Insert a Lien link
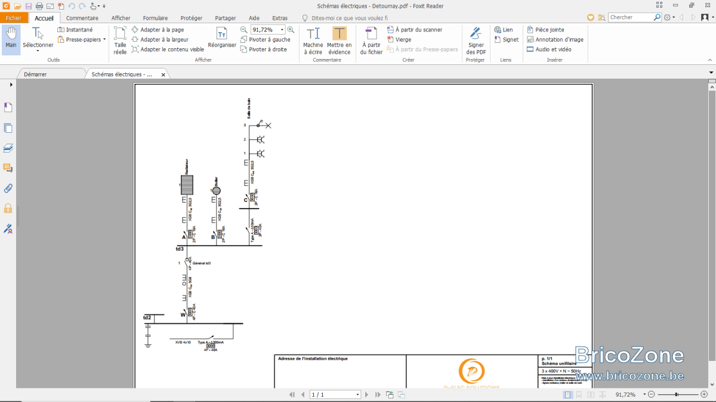The image size is (716, 402). pos(504,30)
